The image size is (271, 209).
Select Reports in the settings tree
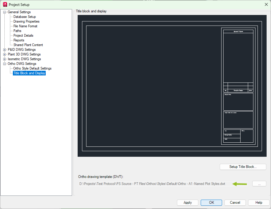19,40
